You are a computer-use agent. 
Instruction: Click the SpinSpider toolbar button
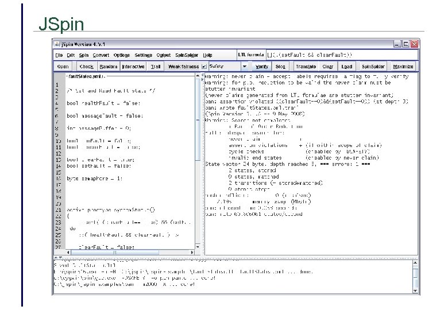[373, 67]
